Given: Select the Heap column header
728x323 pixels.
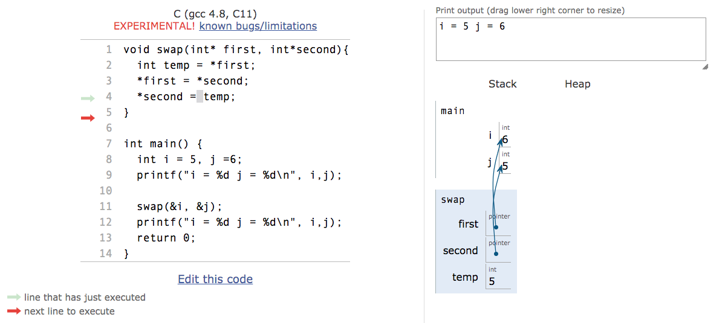Looking at the screenshot, I should click(x=577, y=84).
